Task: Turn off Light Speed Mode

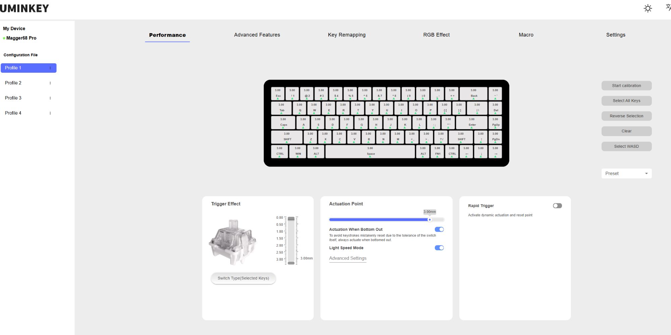Action: (x=439, y=248)
